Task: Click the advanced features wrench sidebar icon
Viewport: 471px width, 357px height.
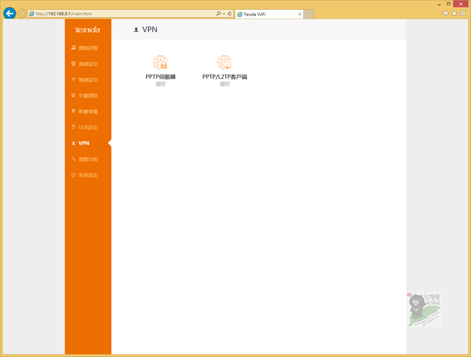Action: coord(73,159)
